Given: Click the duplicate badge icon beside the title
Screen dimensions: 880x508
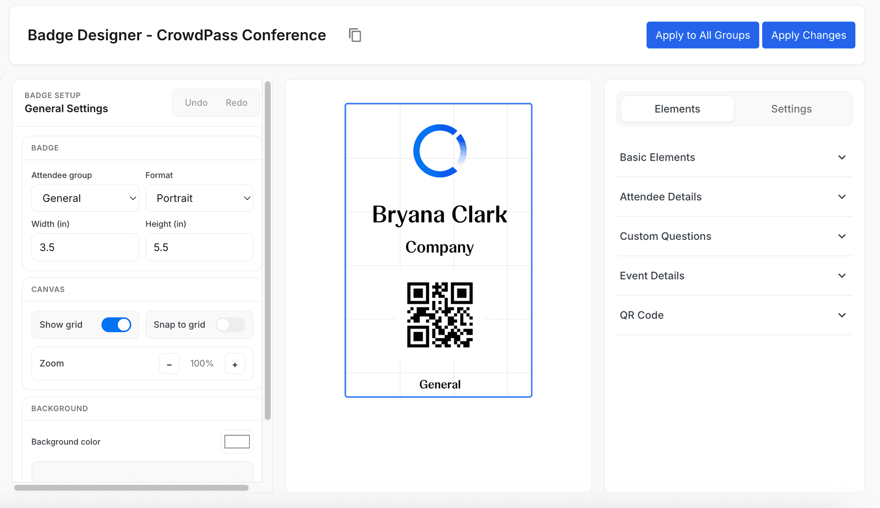Looking at the screenshot, I should point(355,35).
